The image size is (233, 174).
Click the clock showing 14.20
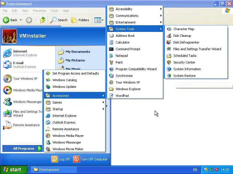point(225,170)
